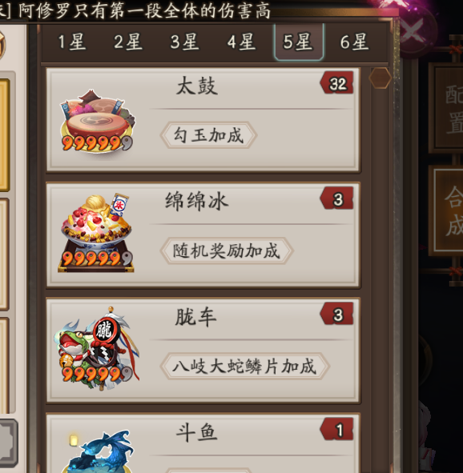Close the panel with the X button

click(412, 30)
